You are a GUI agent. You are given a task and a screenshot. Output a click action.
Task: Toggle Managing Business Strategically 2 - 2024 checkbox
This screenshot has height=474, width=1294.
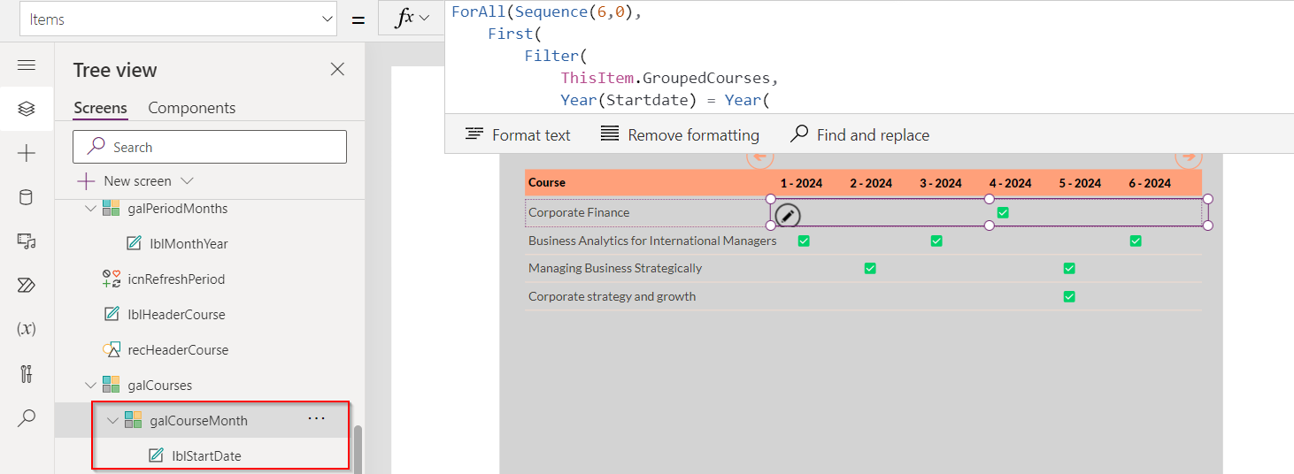(x=870, y=268)
